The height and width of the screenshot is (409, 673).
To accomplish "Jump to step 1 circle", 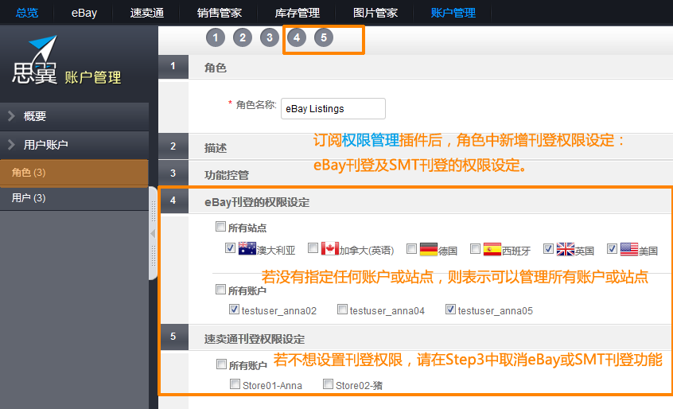I will click(216, 37).
